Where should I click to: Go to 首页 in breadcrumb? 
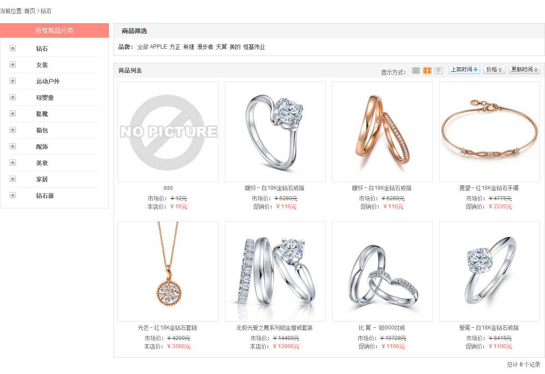click(x=30, y=11)
